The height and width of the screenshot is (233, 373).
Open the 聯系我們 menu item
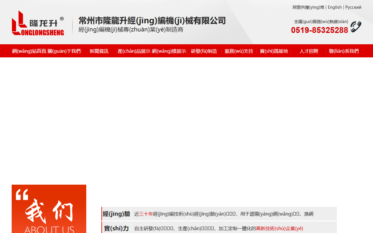[x=344, y=51]
